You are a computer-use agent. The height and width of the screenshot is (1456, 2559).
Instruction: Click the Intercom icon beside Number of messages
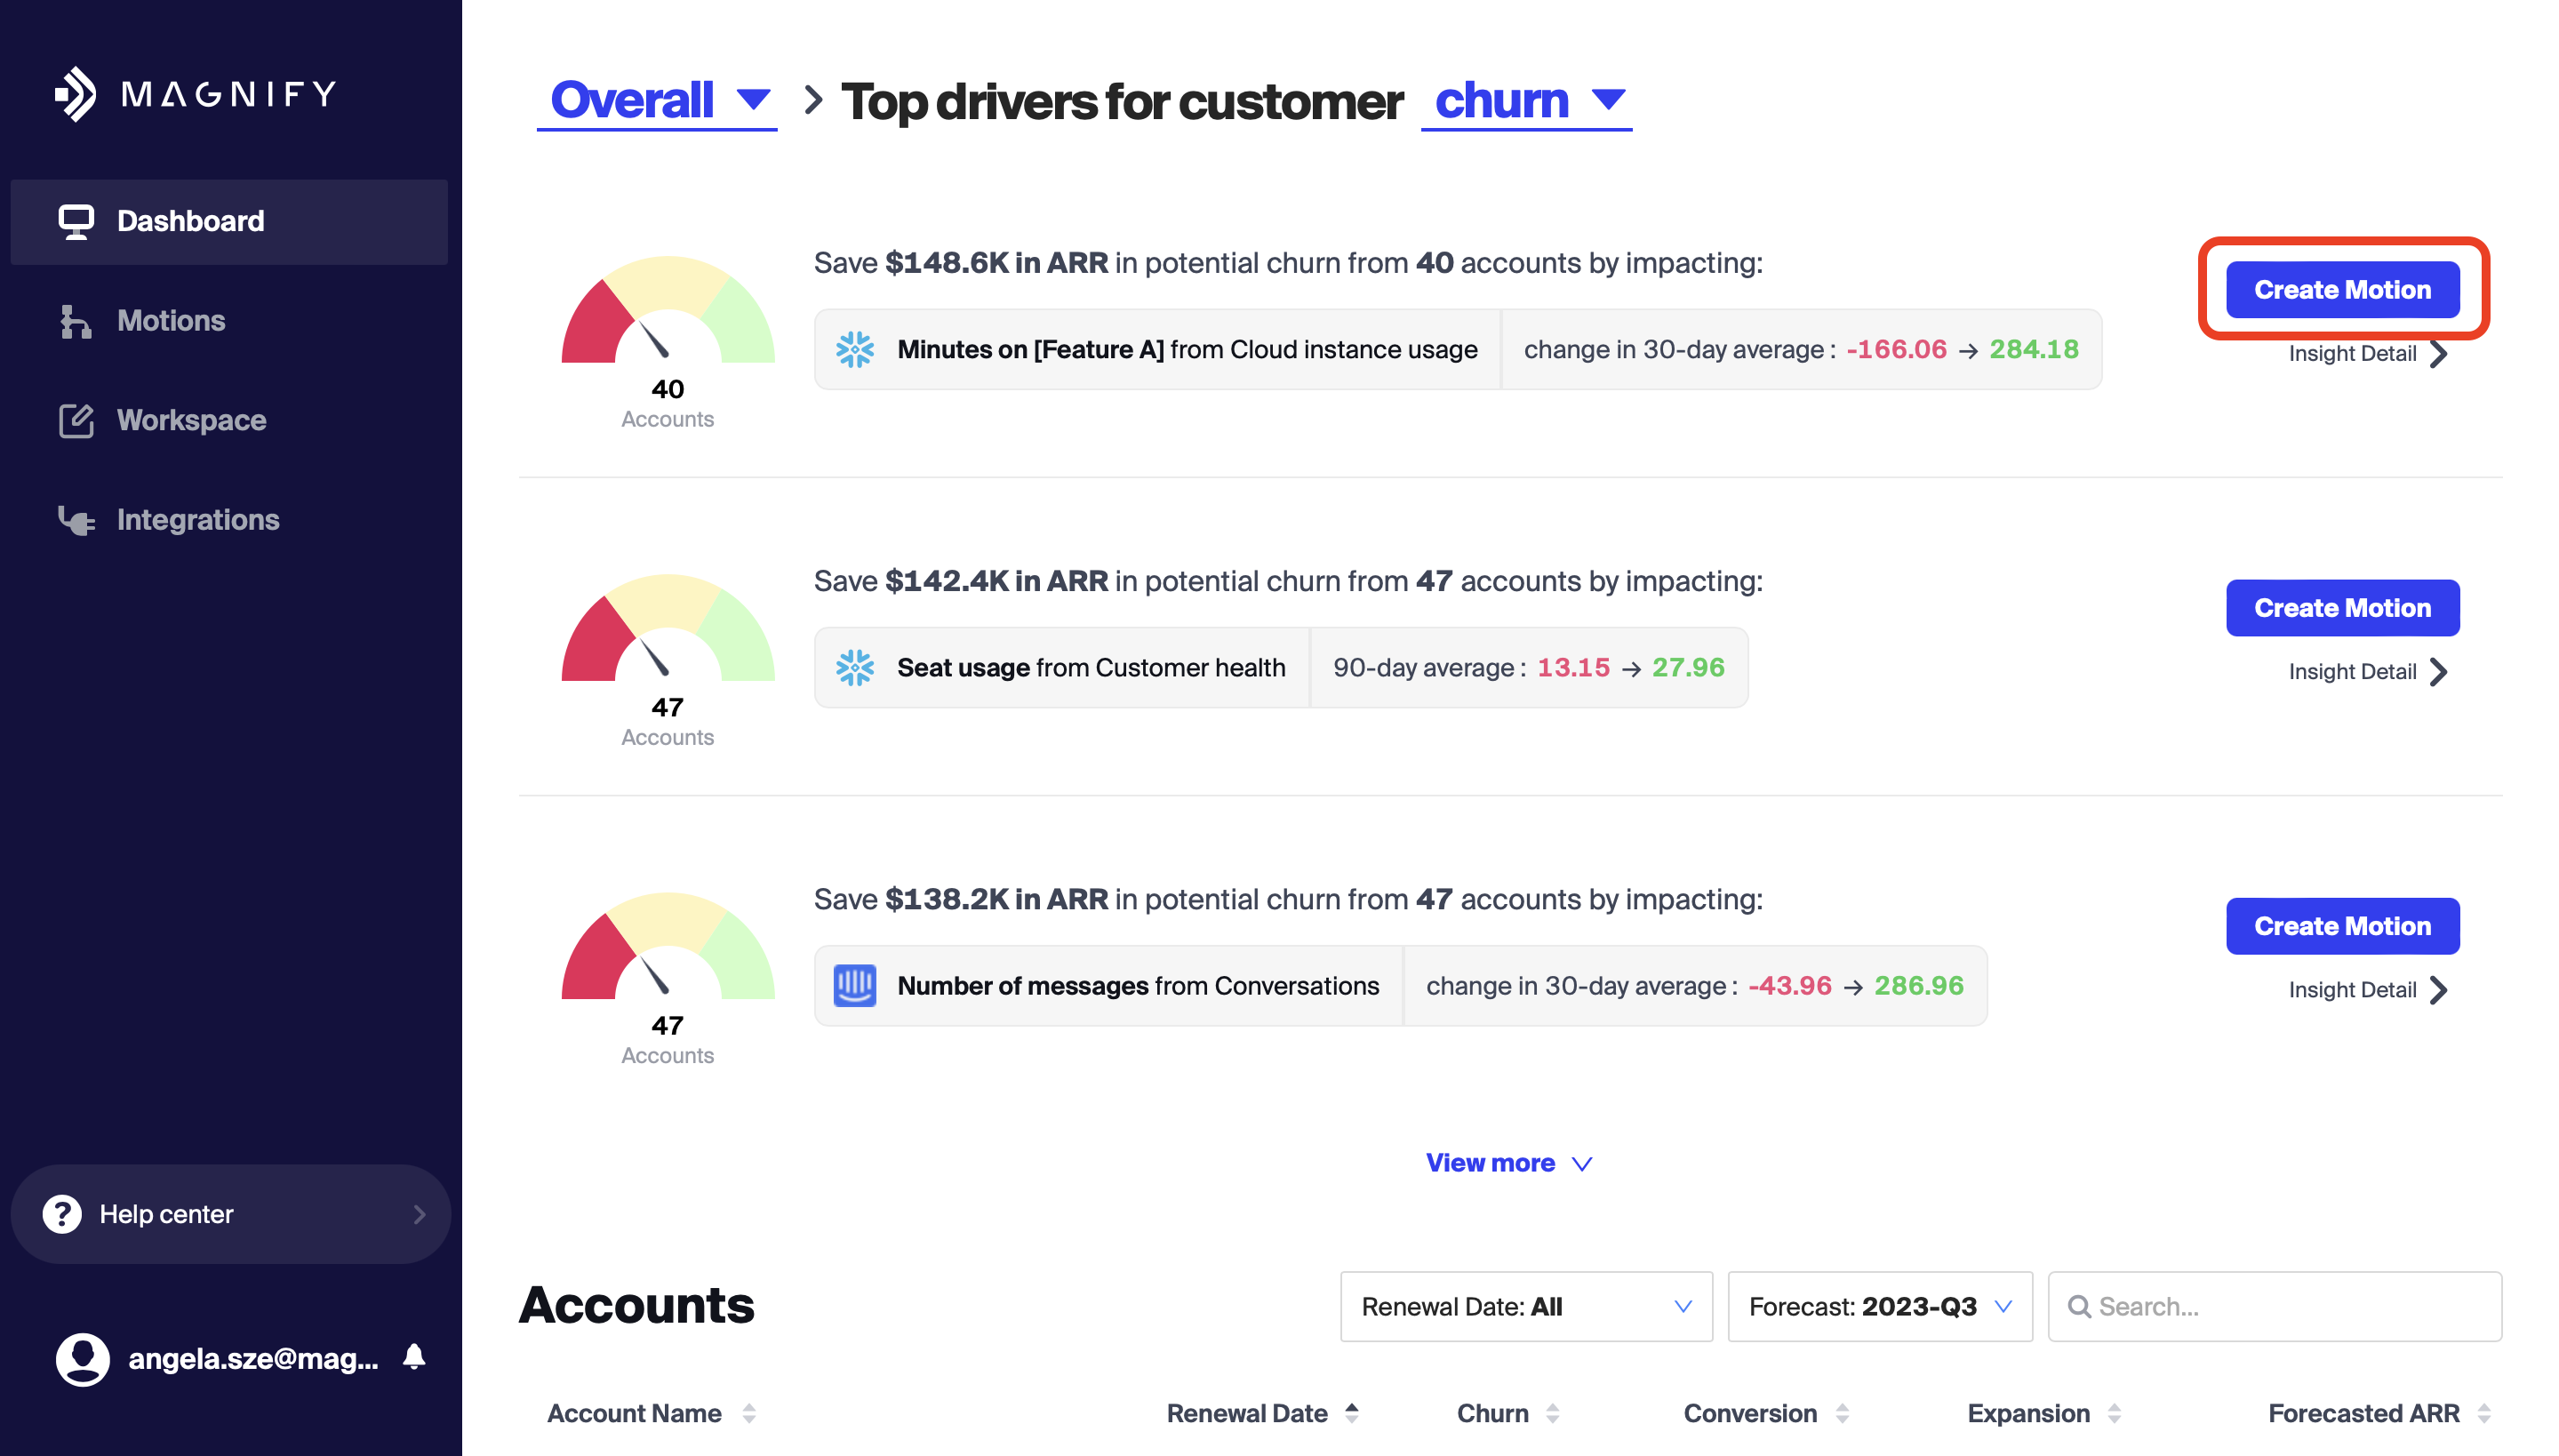[x=855, y=986]
